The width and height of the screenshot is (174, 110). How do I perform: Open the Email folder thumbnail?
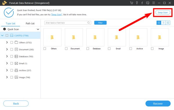[x=117, y=37]
